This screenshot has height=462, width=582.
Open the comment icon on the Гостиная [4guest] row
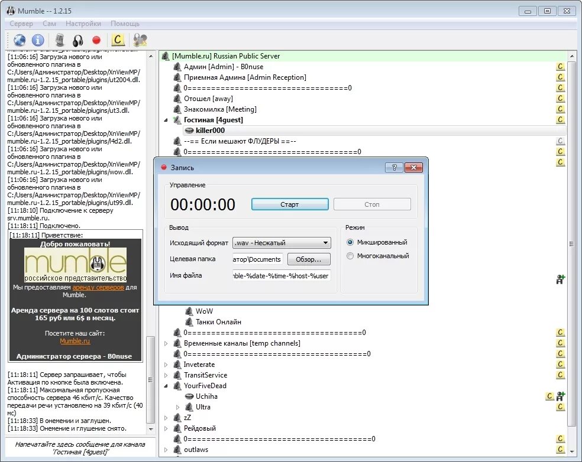(x=561, y=120)
